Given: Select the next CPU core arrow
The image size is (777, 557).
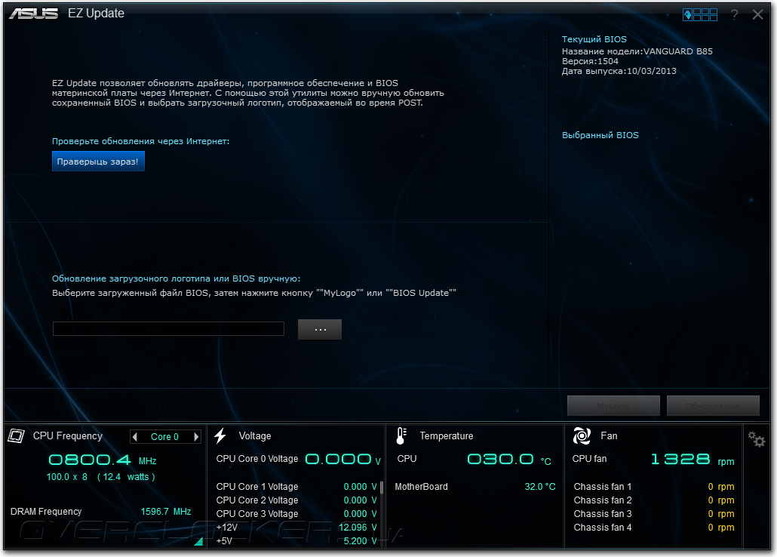Looking at the screenshot, I should point(196,436).
